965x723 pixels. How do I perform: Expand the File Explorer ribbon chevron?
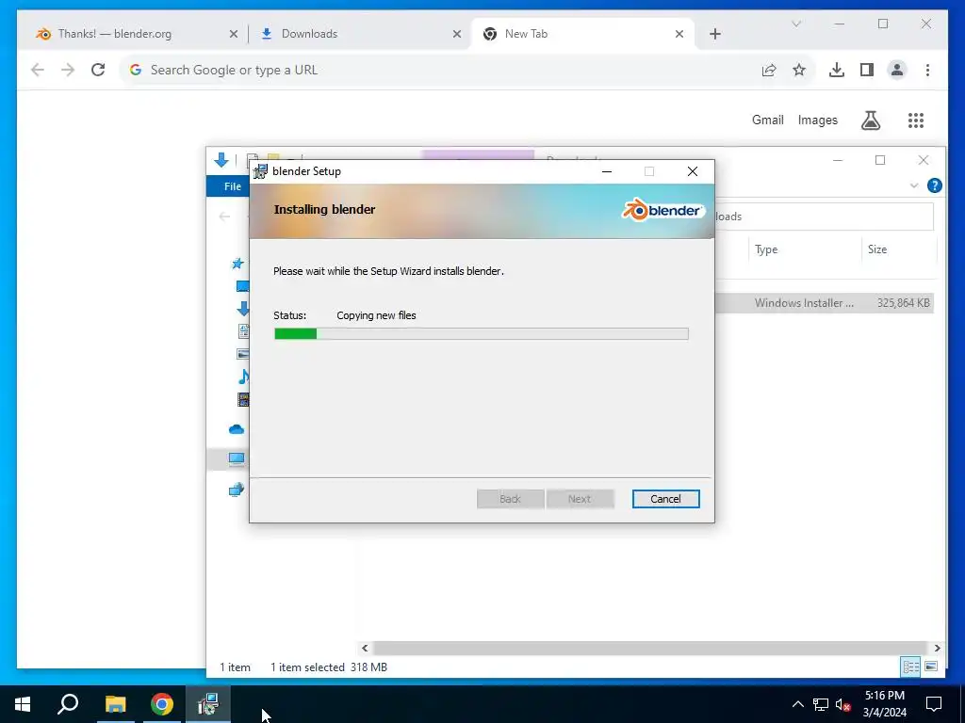coord(914,185)
